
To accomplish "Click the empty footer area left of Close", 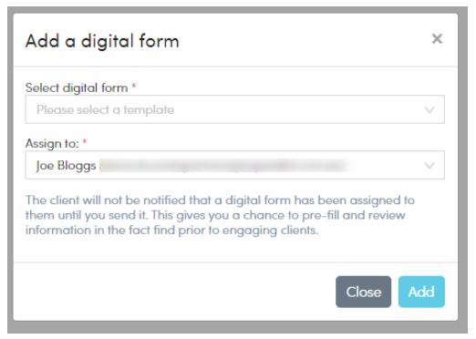I will (x=173, y=292).
